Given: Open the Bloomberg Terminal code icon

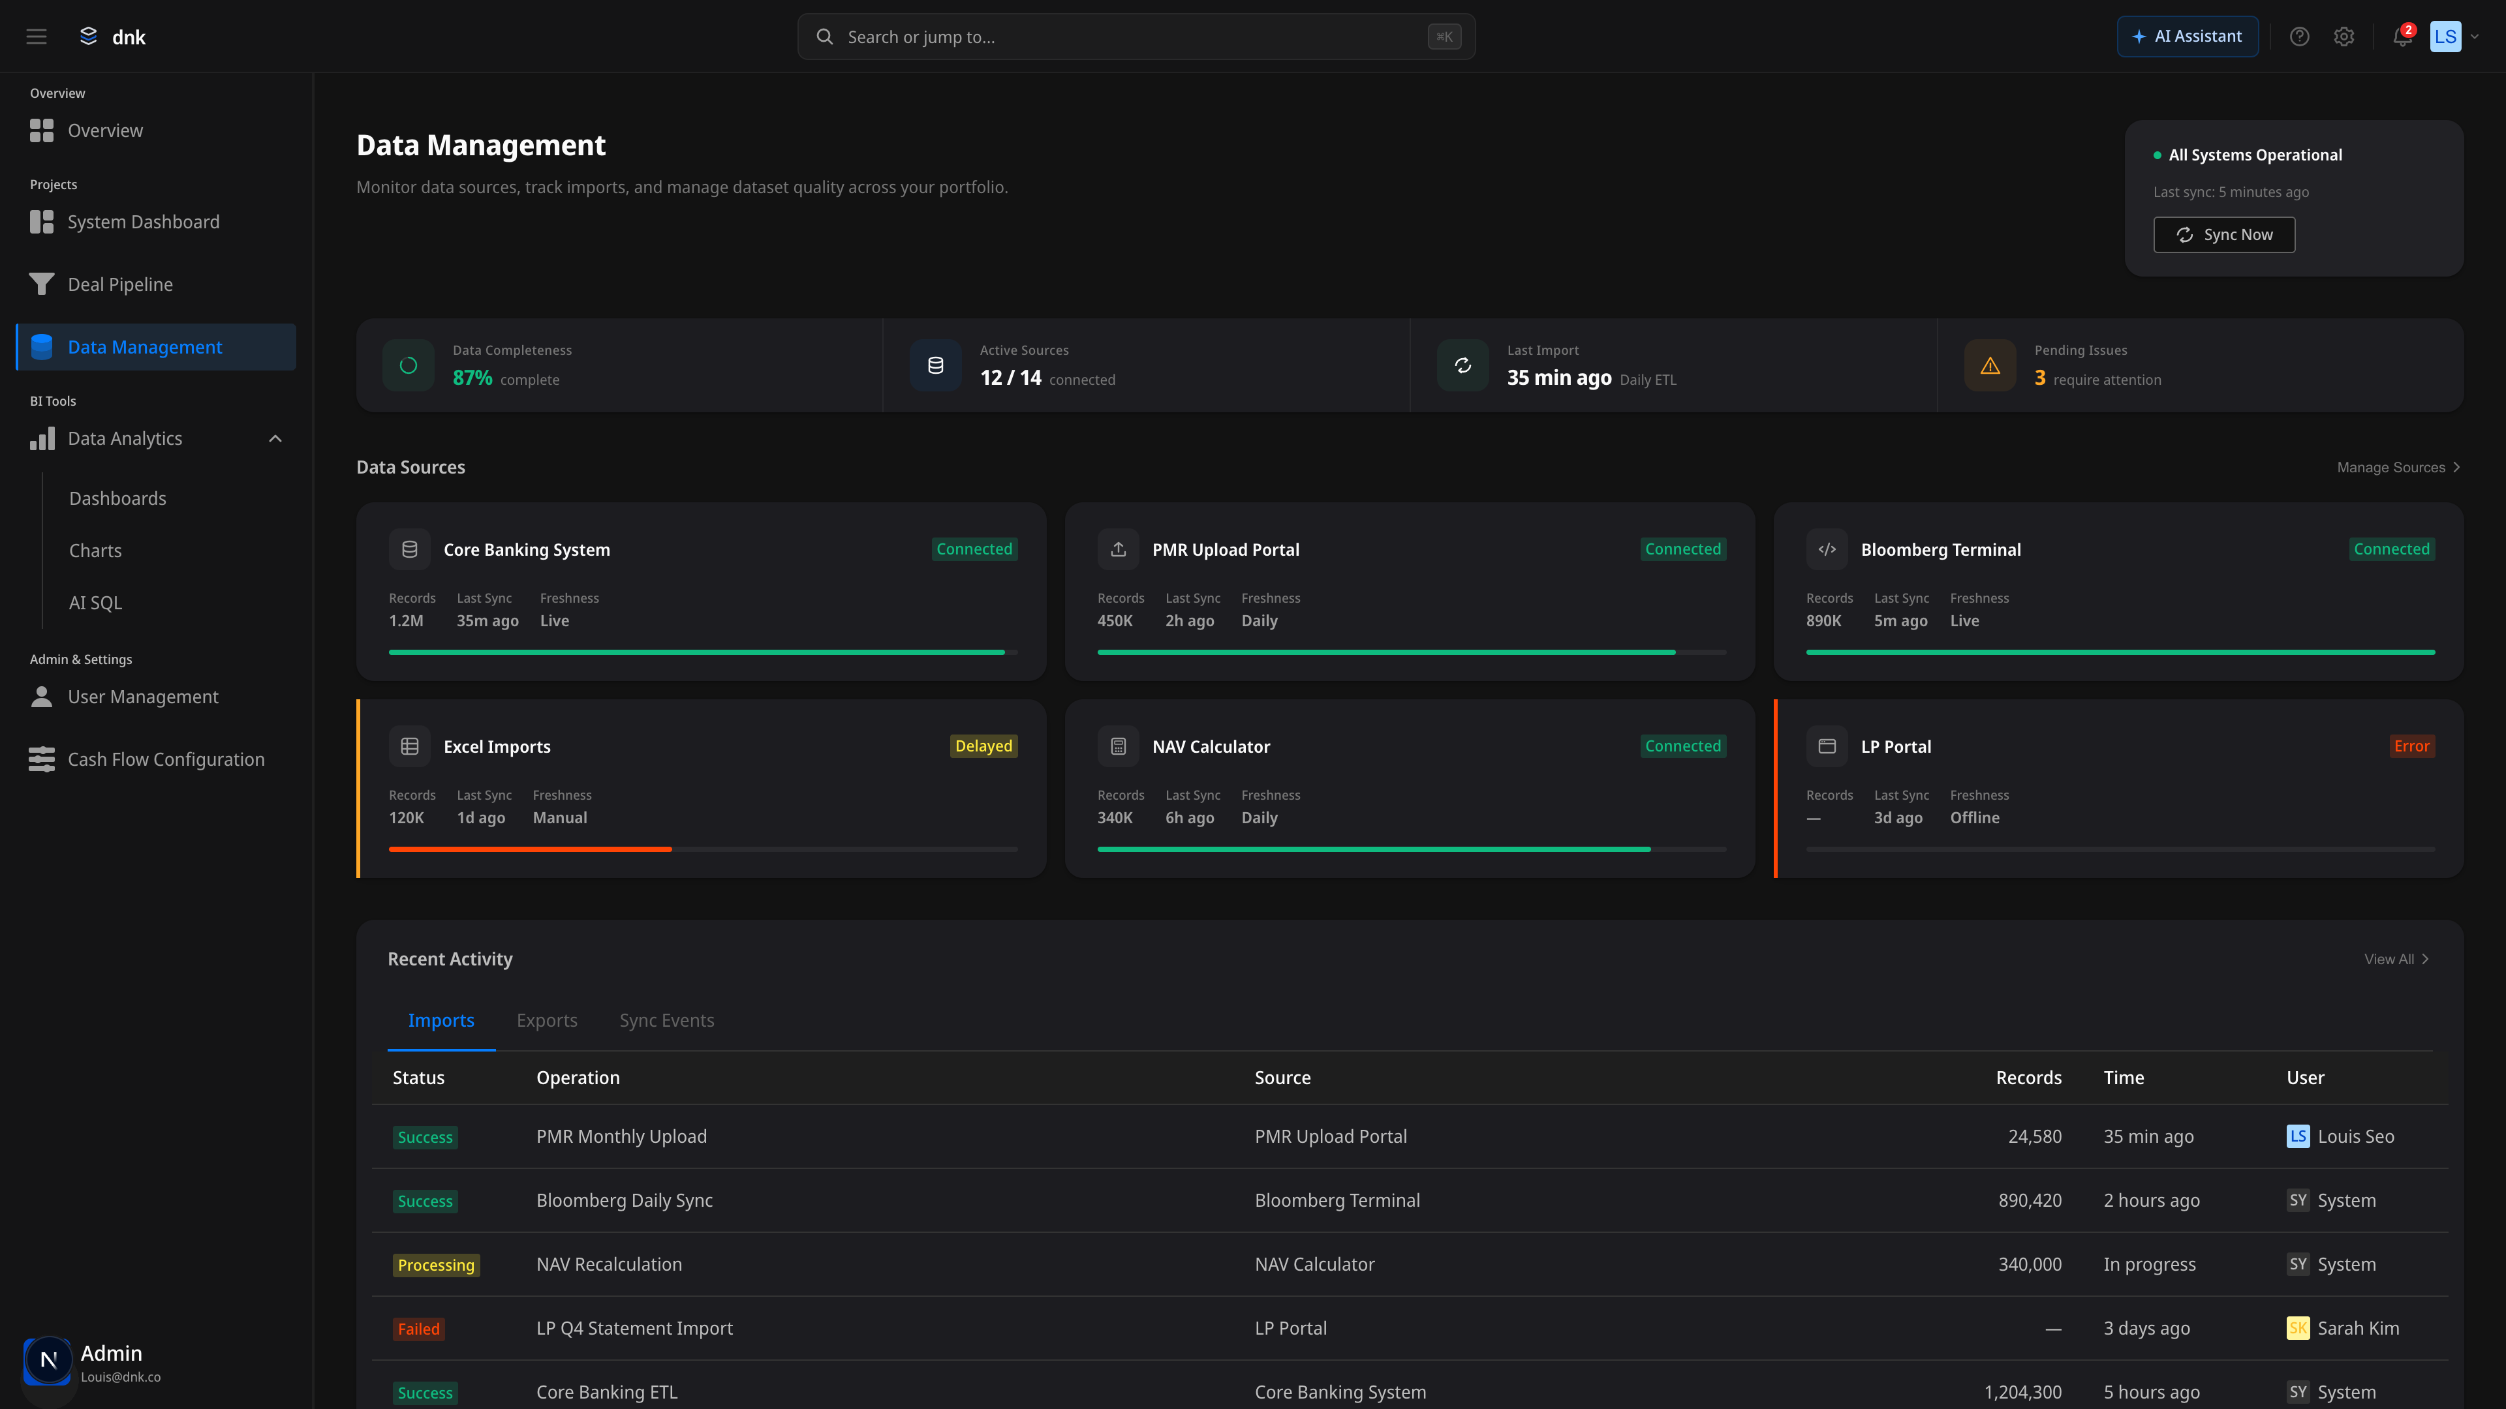Looking at the screenshot, I should pos(1827,549).
